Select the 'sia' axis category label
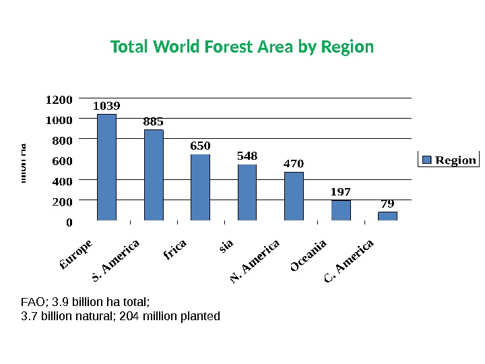Image resolution: width=485 pixels, height=364 pixels. pyautogui.click(x=226, y=246)
